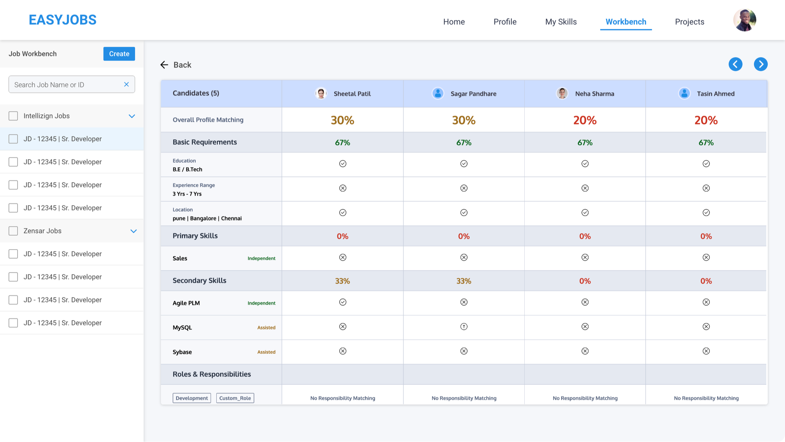Switch to the Projects tab

tap(690, 22)
